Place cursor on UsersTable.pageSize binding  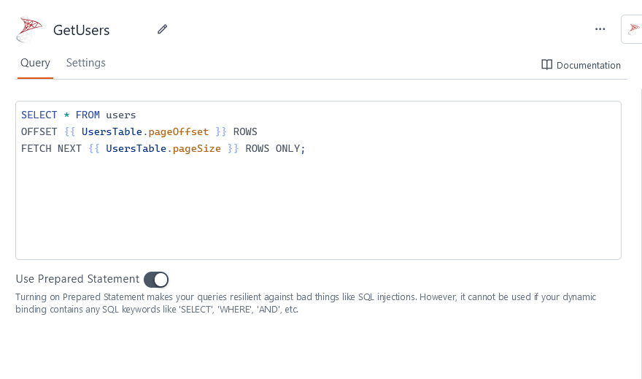pos(163,148)
